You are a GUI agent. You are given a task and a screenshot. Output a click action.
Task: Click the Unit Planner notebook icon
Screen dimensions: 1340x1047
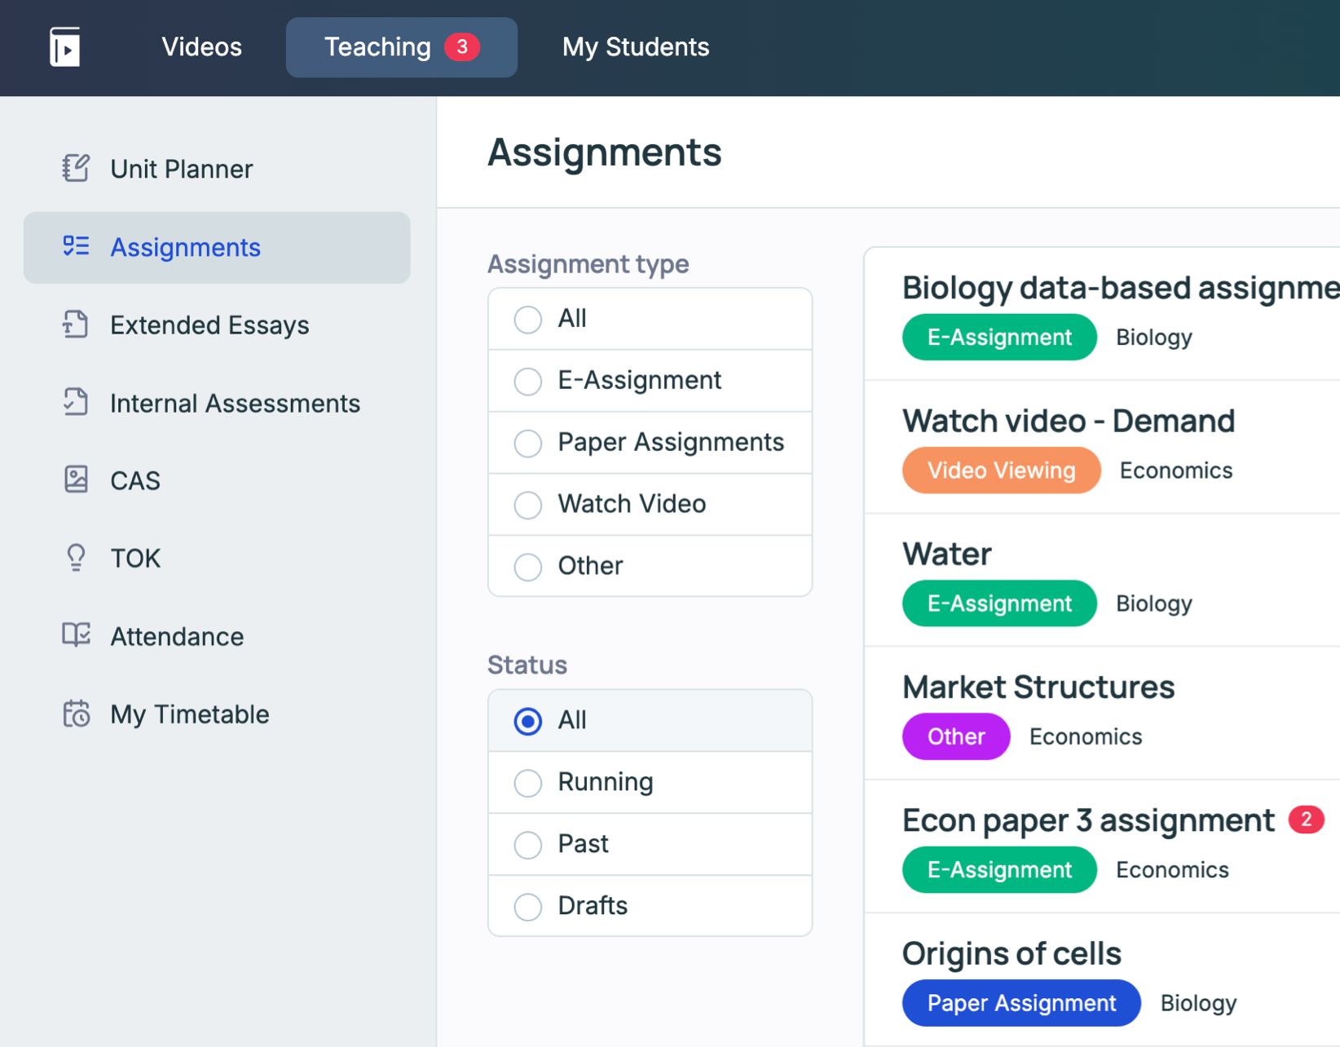[x=76, y=168]
